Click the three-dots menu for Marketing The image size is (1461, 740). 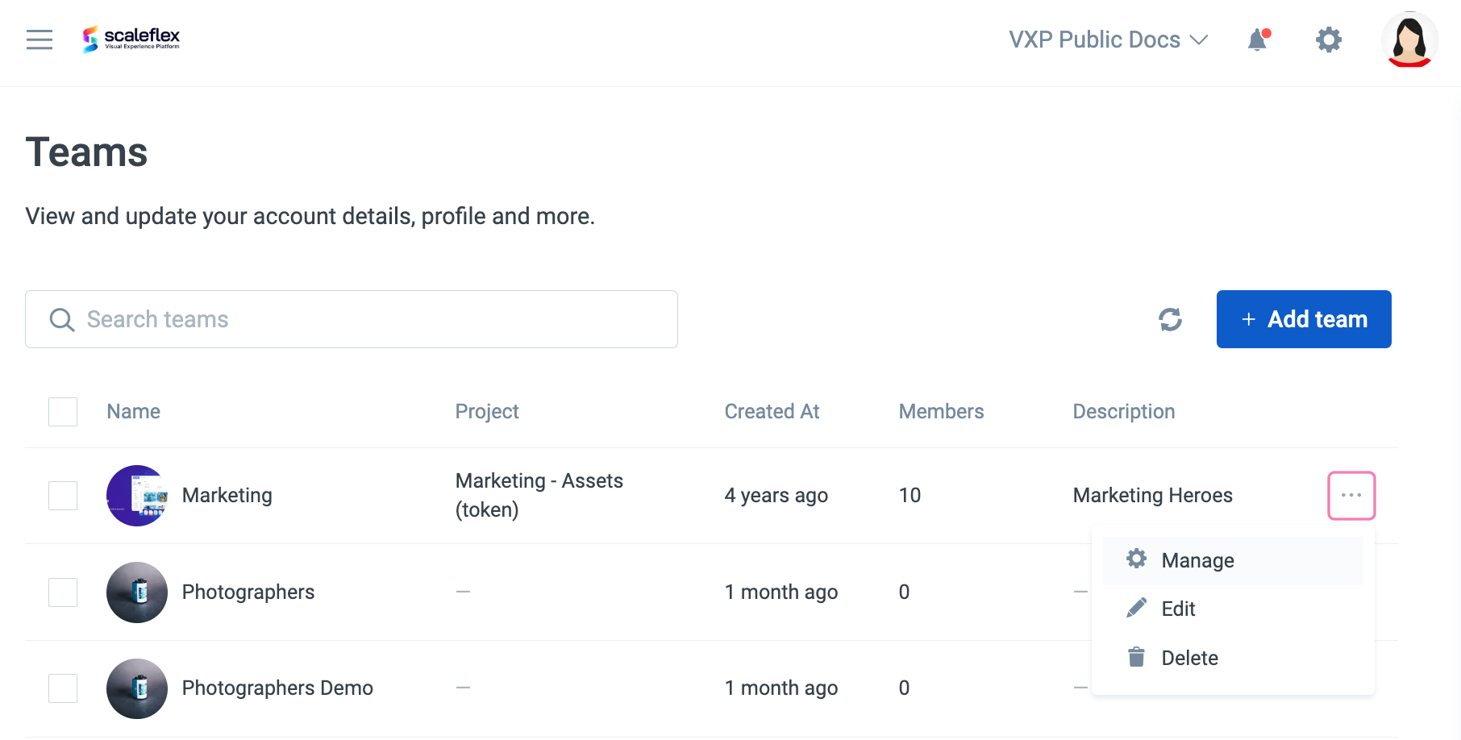pos(1351,495)
